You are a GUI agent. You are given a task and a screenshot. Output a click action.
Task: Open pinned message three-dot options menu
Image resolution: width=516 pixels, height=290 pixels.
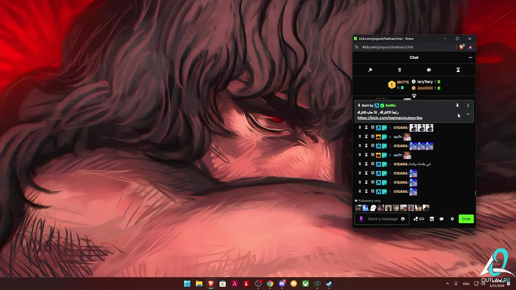point(468,106)
